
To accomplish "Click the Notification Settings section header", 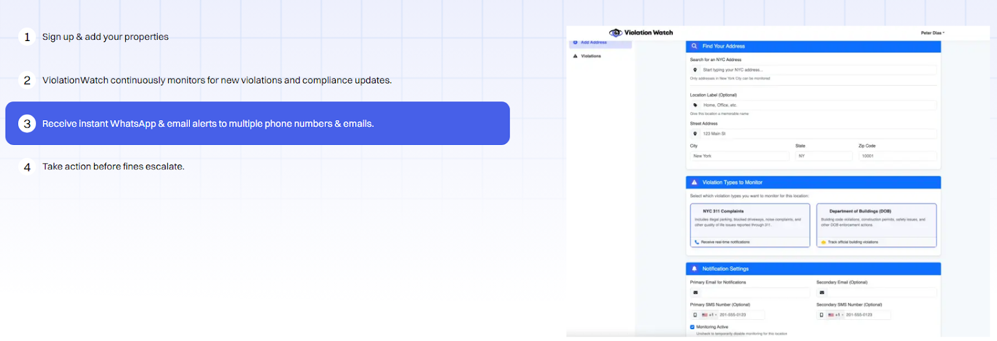I will click(x=813, y=269).
